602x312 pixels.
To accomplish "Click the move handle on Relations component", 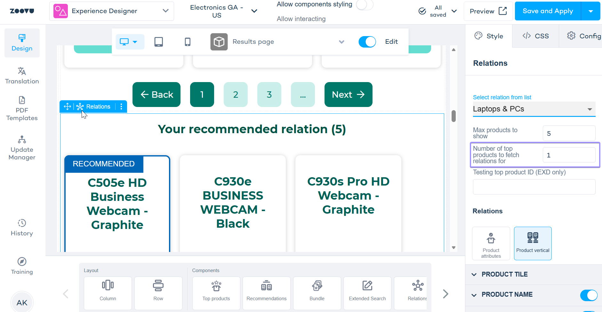I will click(x=67, y=106).
